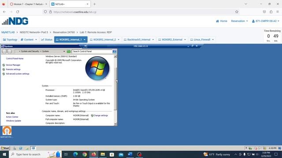Click the browser back arrow

click(x=4, y=12)
